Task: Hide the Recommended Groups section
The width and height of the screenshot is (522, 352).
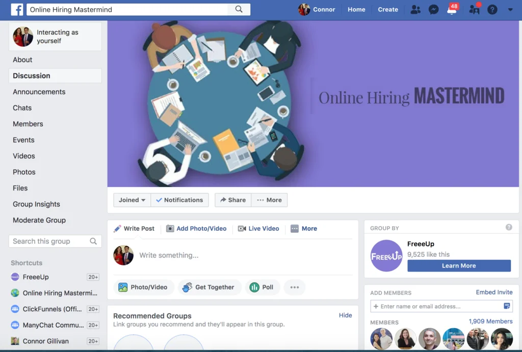Action: [x=345, y=315]
